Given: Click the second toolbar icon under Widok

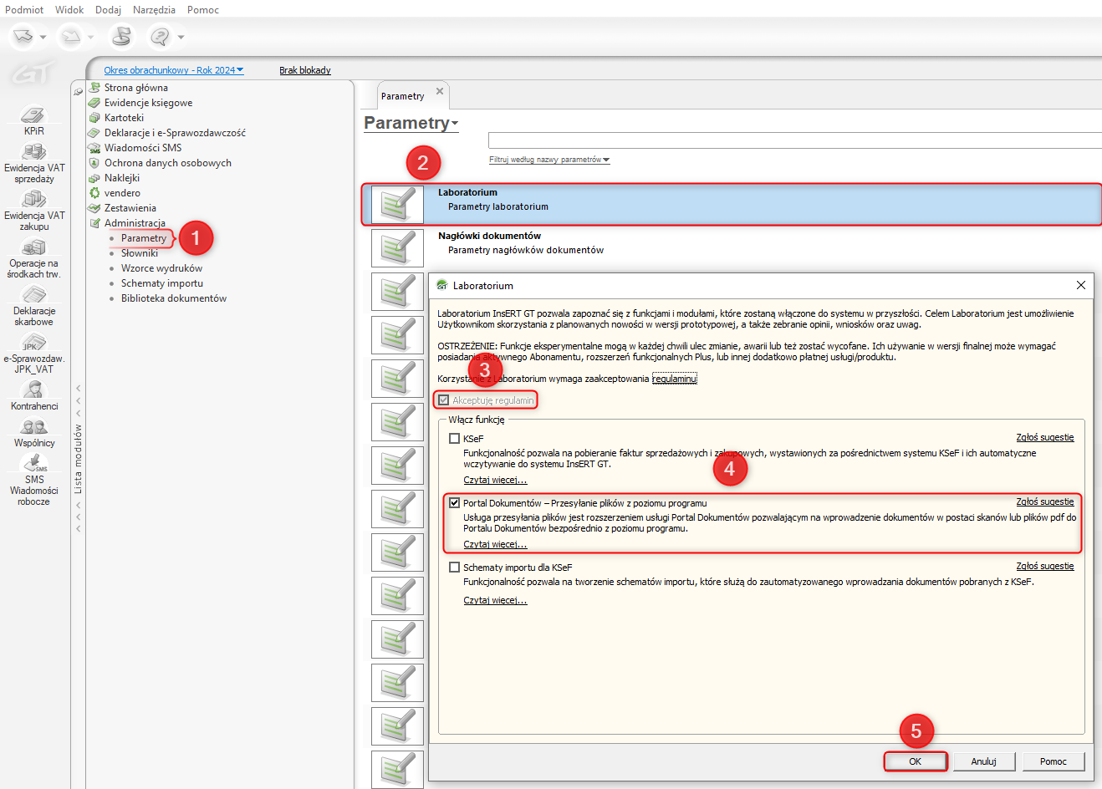Looking at the screenshot, I should (71, 36).
